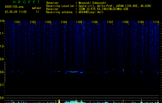This screenshot has width=162, height=103.
Task: Click the kHz axis label
Action: pyautogui.click(x=2, y=21)
